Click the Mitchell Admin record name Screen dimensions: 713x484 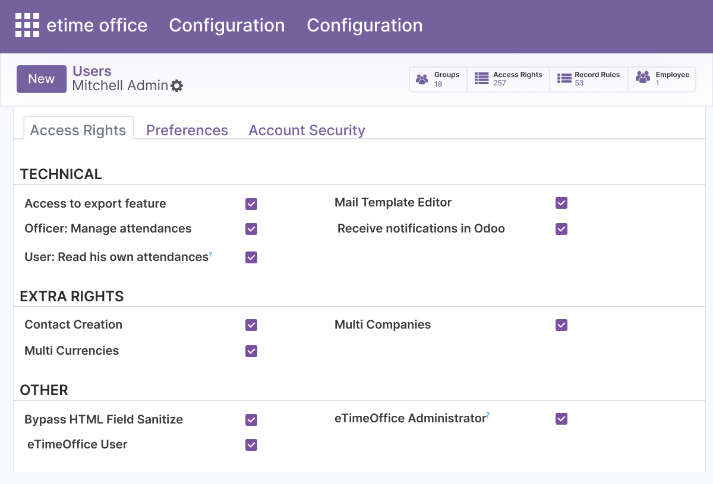click(120, 86)
